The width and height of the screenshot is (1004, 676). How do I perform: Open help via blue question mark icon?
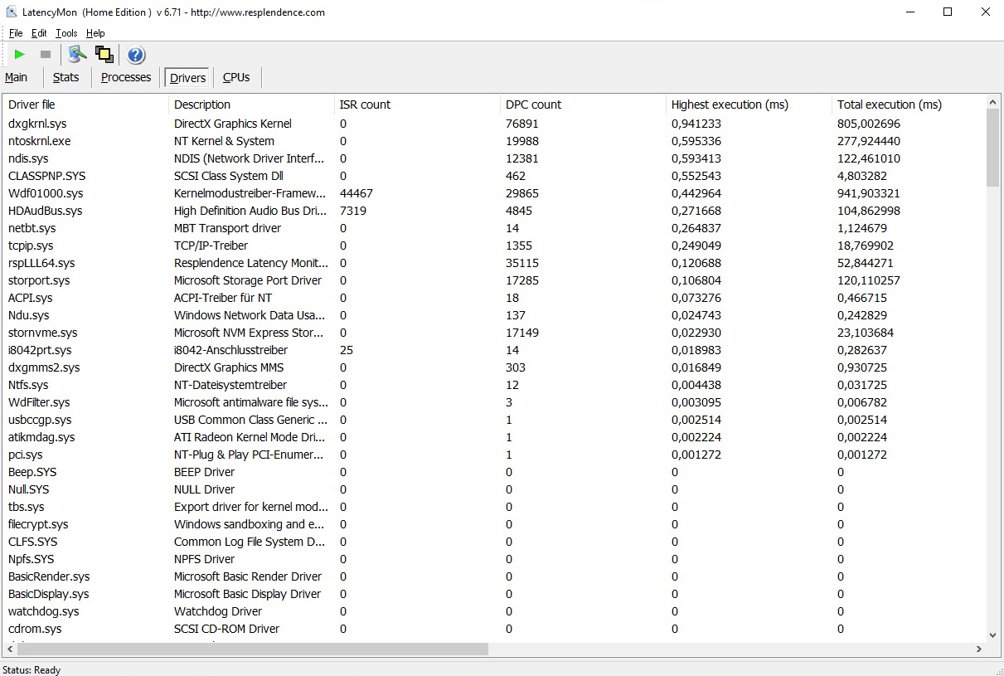(x=136, y=55)
